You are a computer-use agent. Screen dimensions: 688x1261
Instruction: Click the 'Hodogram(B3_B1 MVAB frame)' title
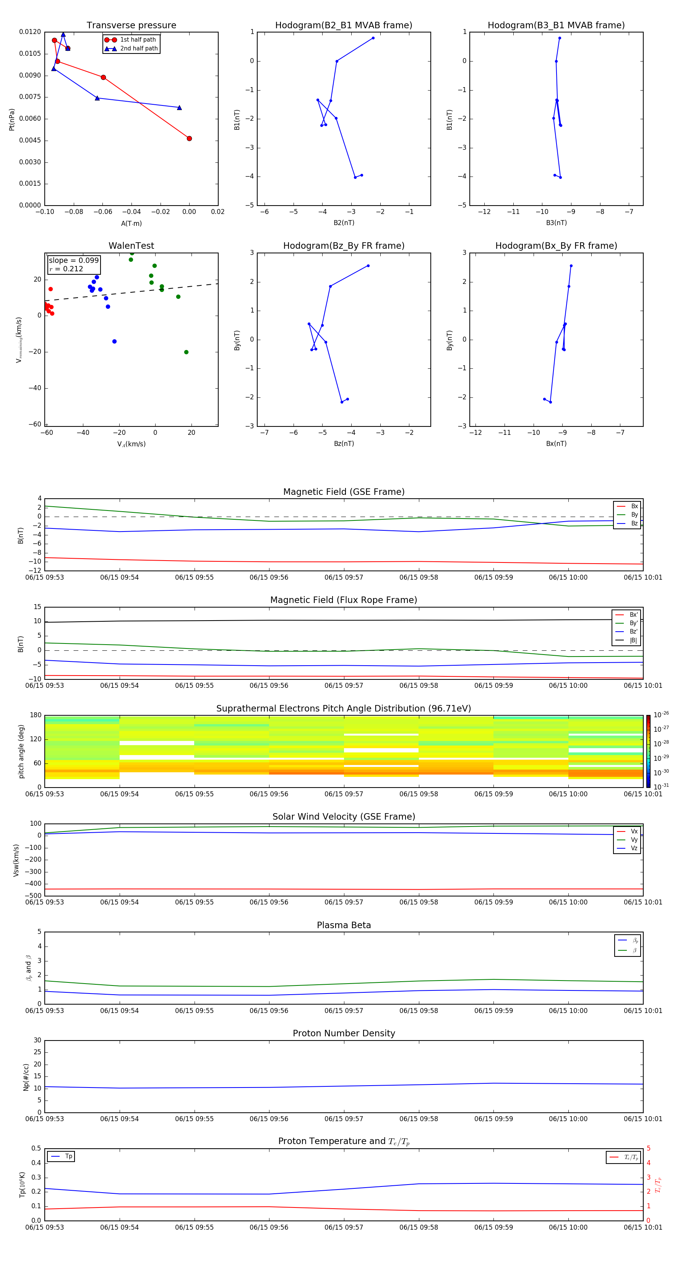coord(556,26)
